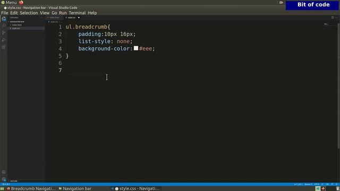
Task: Click the green tray icon in the taskbar
Action: [x=318, y=188]
